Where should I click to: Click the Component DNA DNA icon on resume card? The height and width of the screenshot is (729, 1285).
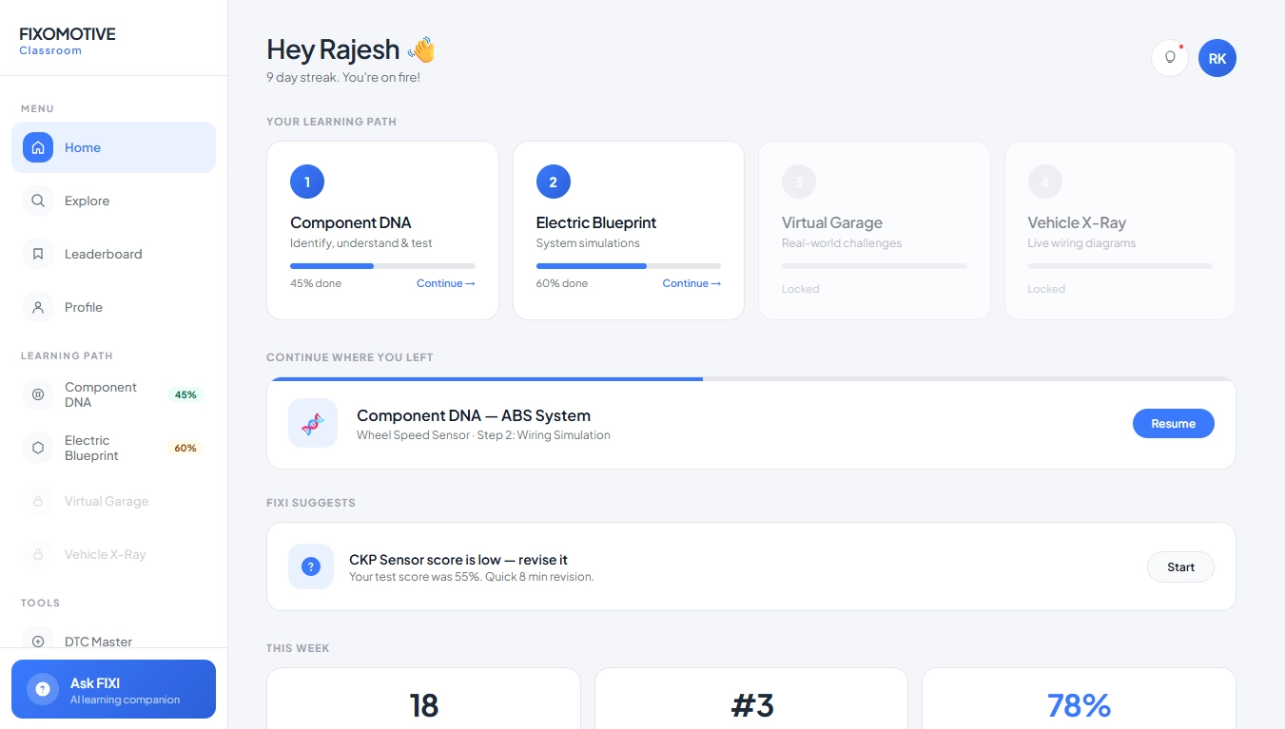pyautogui.click(x=313, y=423)
